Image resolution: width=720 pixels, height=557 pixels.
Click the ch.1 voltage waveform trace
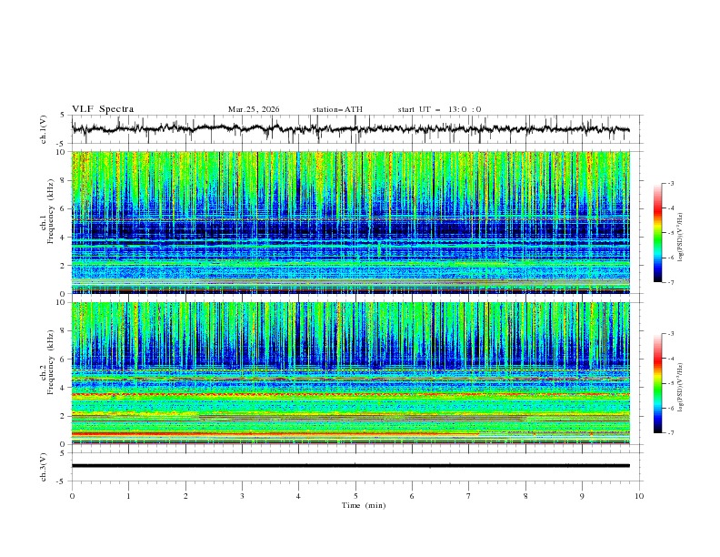point(350,129)
